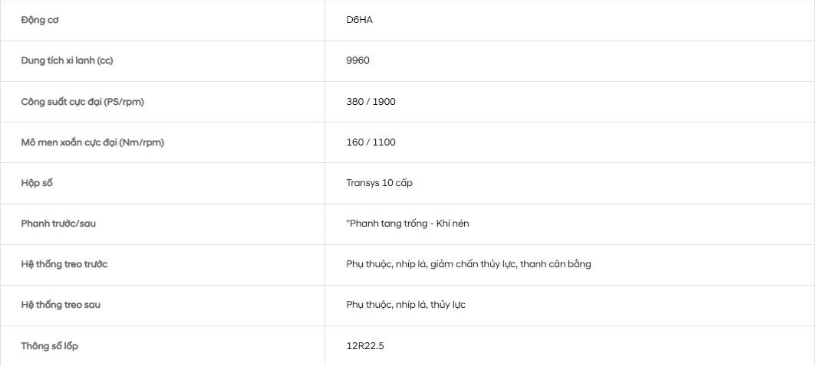The image size is (817, 366).
Task: Click the 'Động cơ' row label
Action: click(x=40, y=20)
